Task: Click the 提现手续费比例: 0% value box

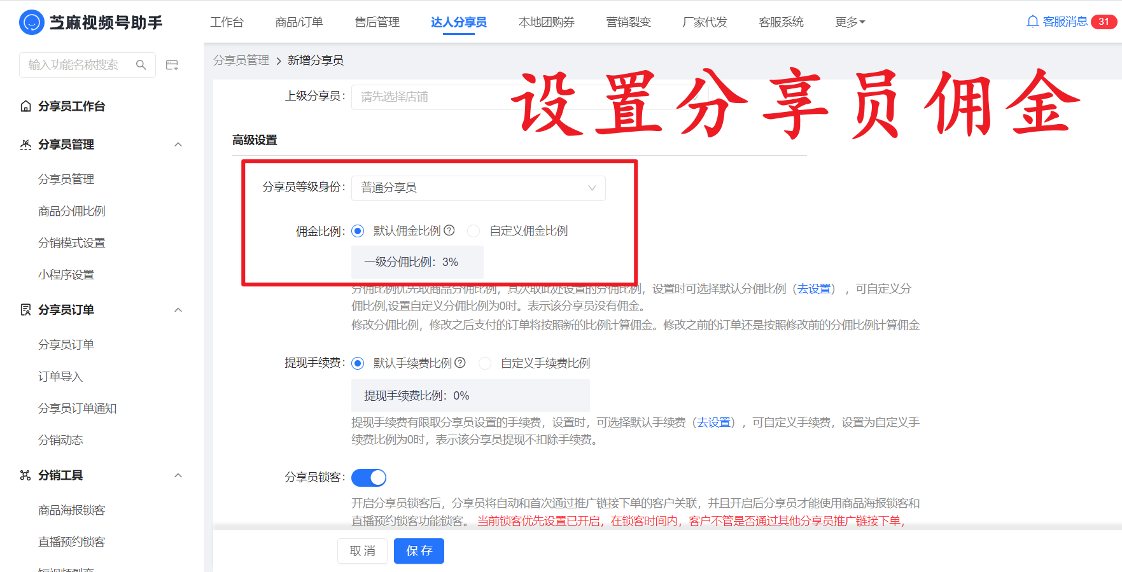Action: [x=470, y=396]
